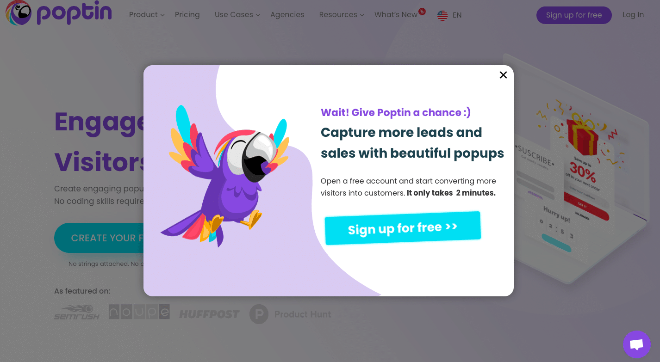Image resolution: width=660 pixels, height=362 pixels.
Task: Click the HuffPost logo
Action: [209, 314]
